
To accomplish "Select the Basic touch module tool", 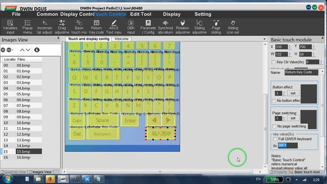I will 79,27.
